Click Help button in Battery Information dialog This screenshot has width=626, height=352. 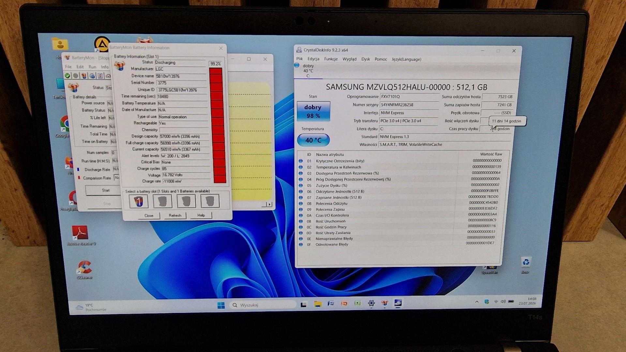[201, 215]
